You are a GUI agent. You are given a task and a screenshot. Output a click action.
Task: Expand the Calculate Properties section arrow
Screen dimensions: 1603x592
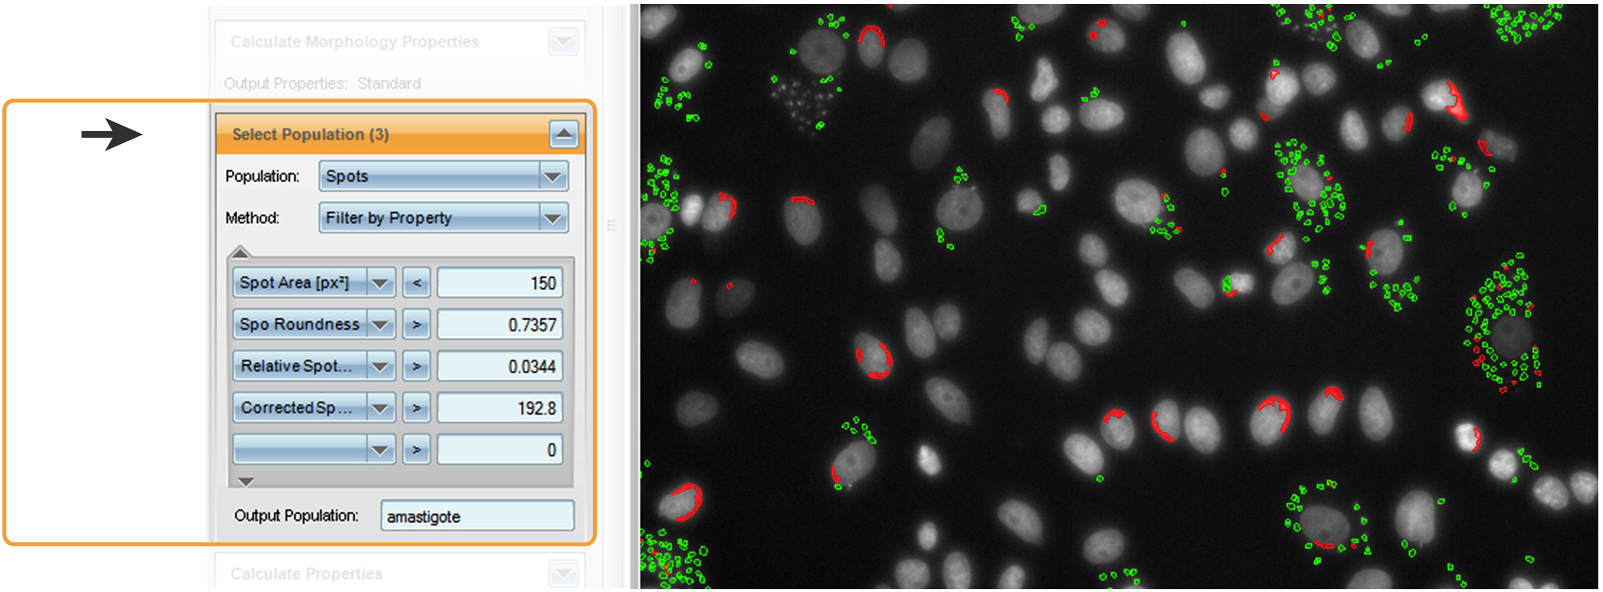[565, 573]
